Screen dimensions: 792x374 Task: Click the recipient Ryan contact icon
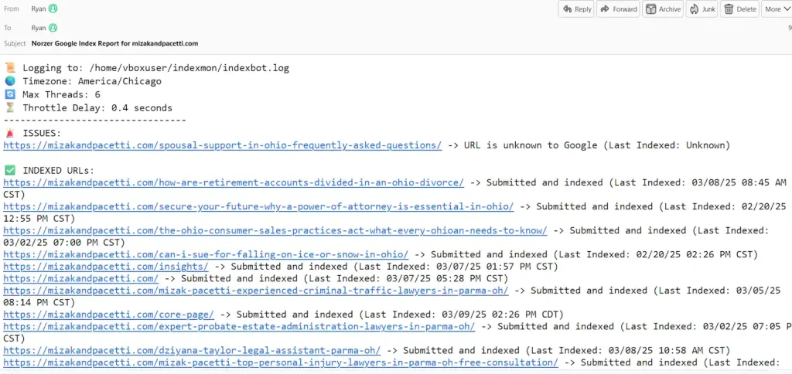click(53, 28)
